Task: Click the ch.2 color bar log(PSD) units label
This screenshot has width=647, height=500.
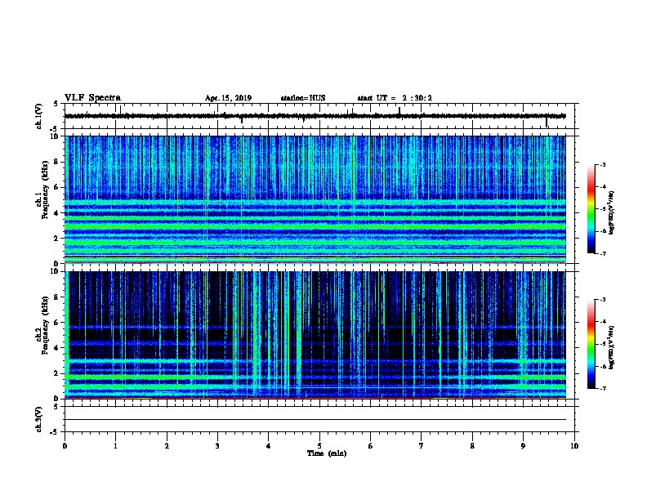Action: tap(611, 347)
